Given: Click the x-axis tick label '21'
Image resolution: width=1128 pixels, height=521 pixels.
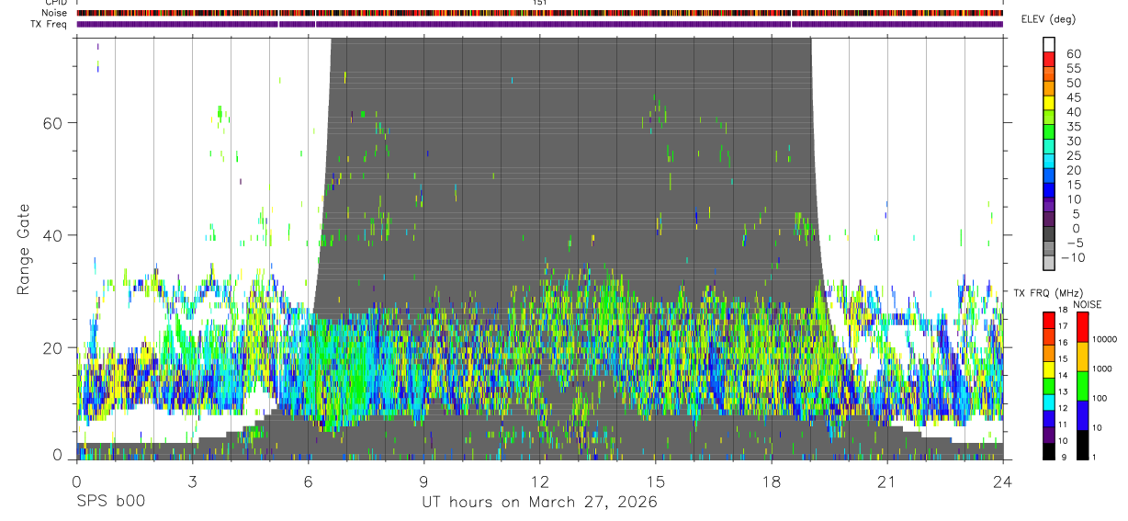Looking at the screenshot, I should tap(887, 481).
